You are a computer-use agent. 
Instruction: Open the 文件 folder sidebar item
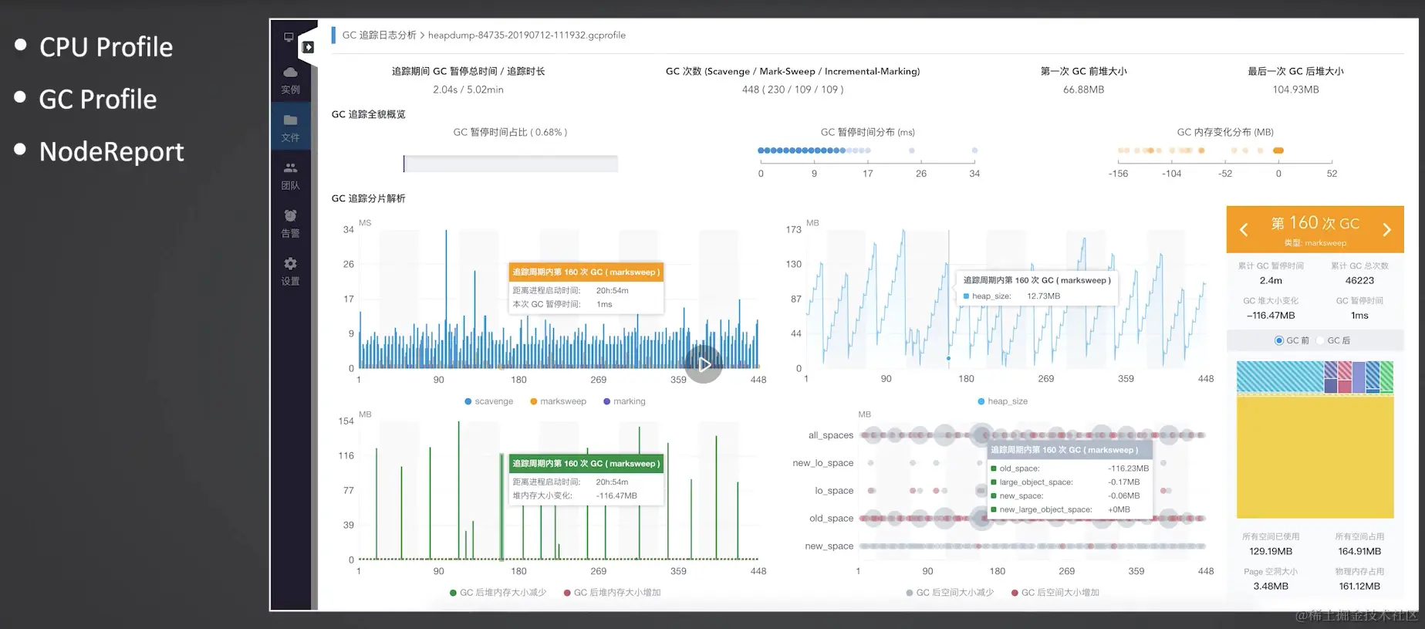tap(290, 127)
